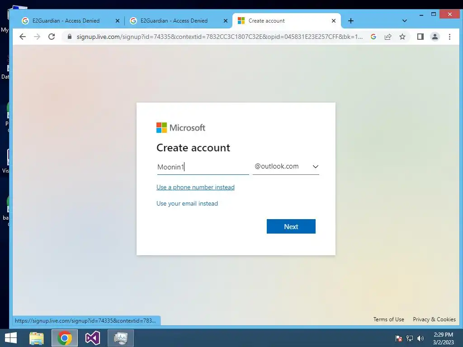The image size is (463, 347).
Task: Switch to second E2Guardian Access Denied tab
Action: [x=174, y=21]
